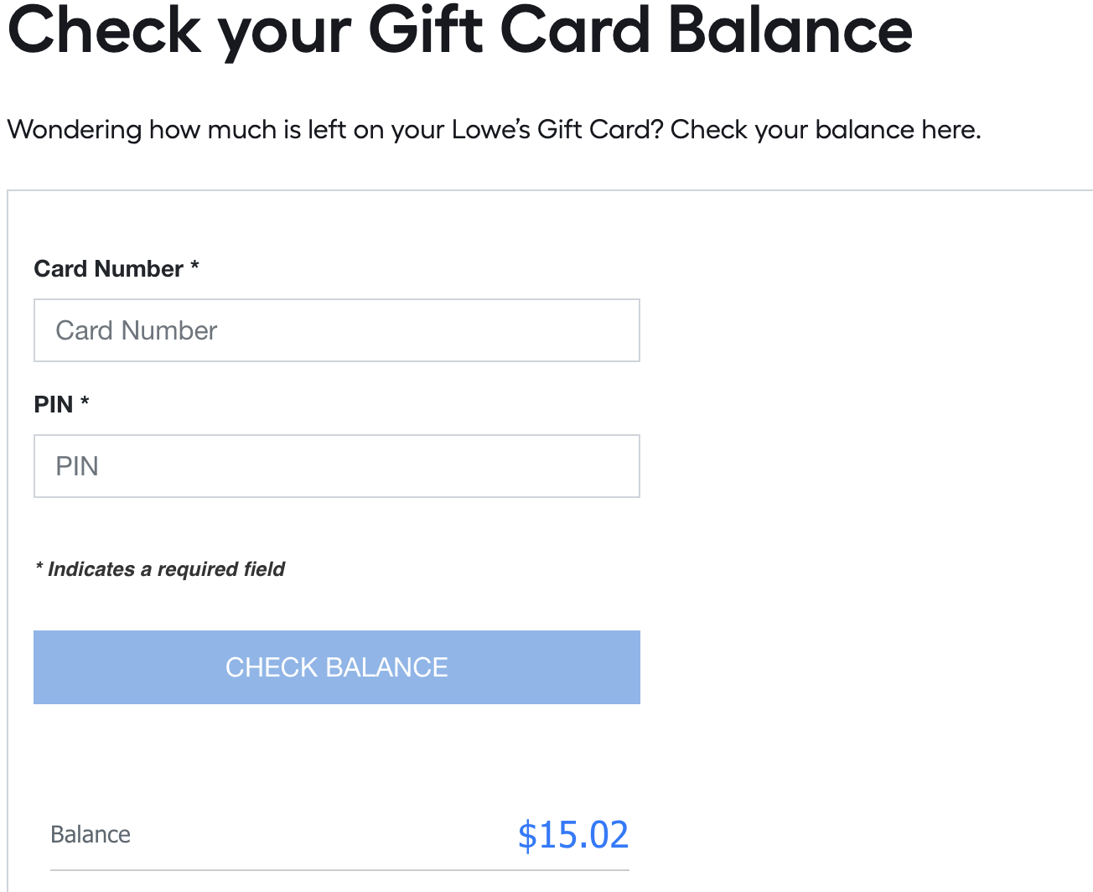Click the "Indicates a required field" note
This screenshot has height=892, width=1093.
tap(166, 569)
